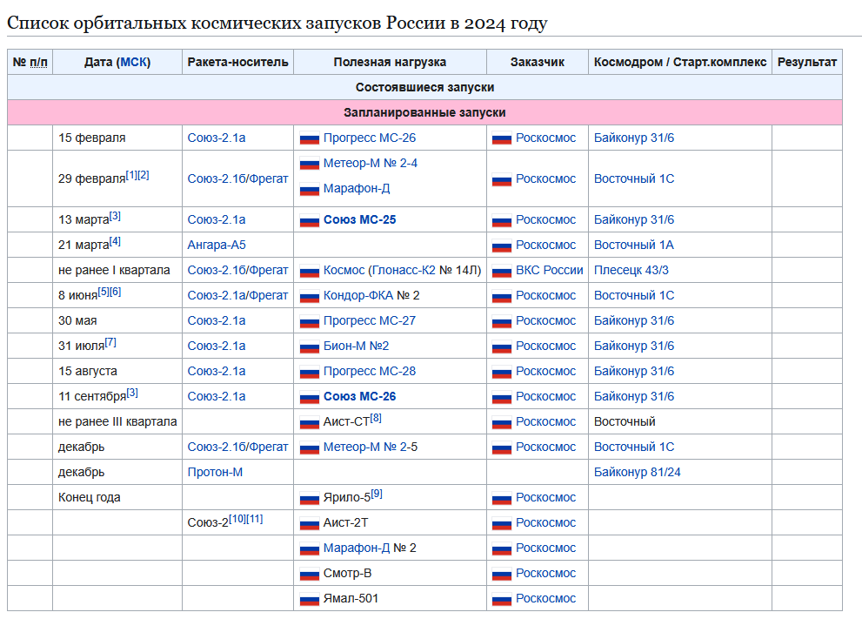
Task: Click the flag icon beside Бион-М №2
Action: (310, 347)
